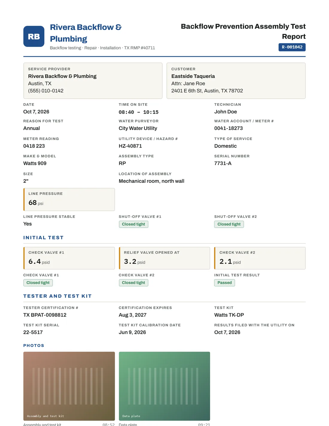This screenshot has height=426, width=329.
Task: Select water account number 0041-18273
Action: pyautogui.click(x=229, y=128)
